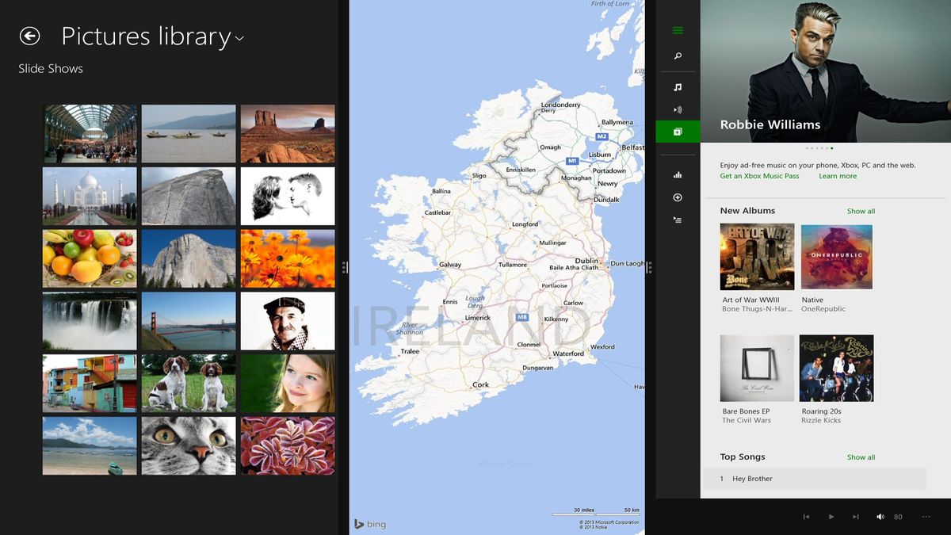Open the map pane divider handle
Image resolution: width=951 pixels, height=535 pixels.
[x=650, y=268]
